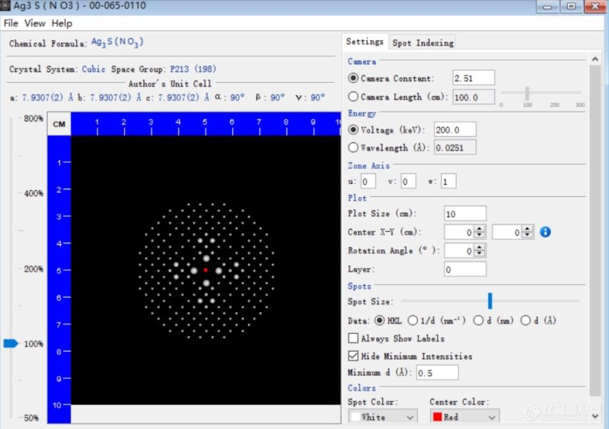Screen dimensions: 609x429
Task: Open the Center Color dropdown
Action: (x=464, y=417)
